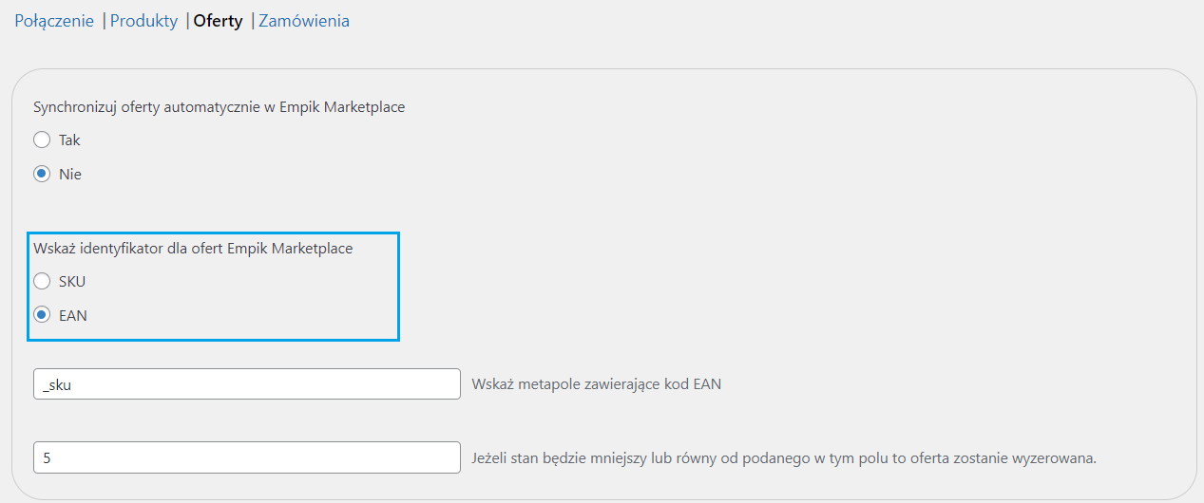Select the Nie radio button circle
Viewport: 1204px width, 503px height.
click(42, 175)
